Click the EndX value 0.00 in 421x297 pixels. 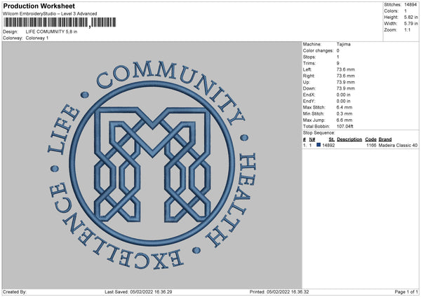point(343,95)
